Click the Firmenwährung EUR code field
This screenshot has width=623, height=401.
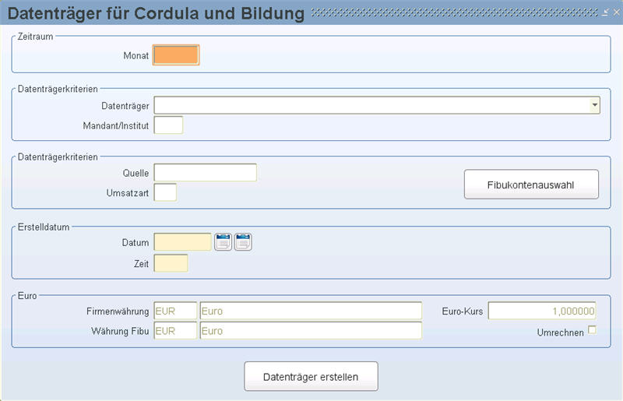pos(175,311)
